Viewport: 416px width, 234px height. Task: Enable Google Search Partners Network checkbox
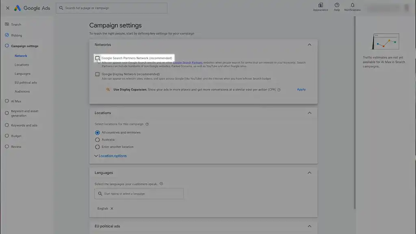[97, 58]
